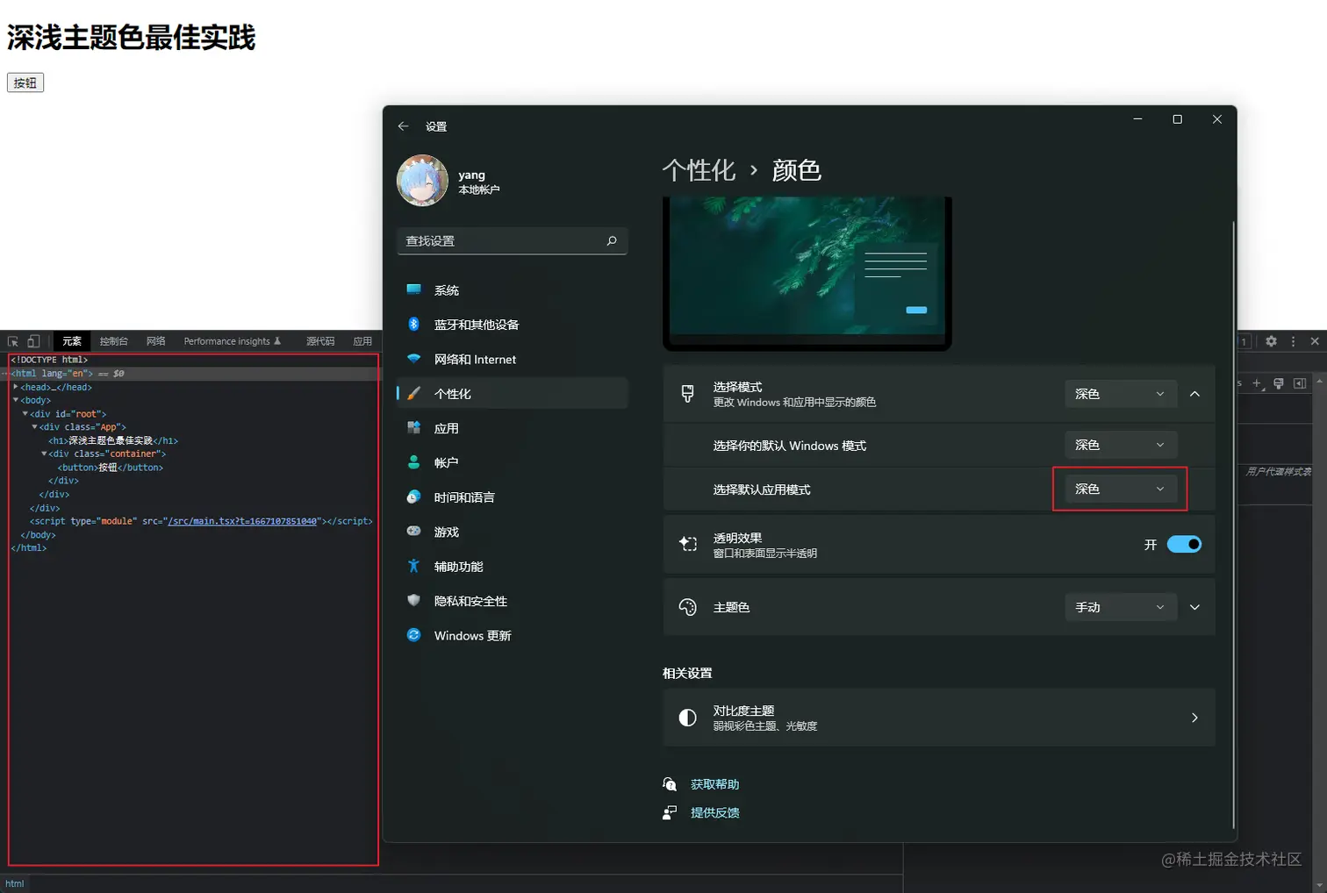Viewport: 1327px width, 893px height.
Task: Expand the head node in Elements tree
Action: pos(16,387)
